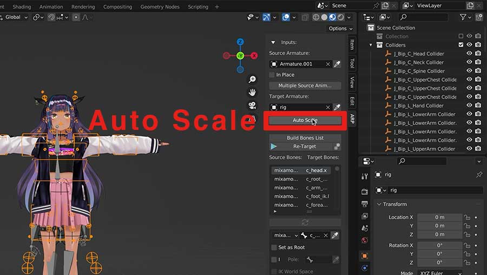Switch to Geometry Nodes workspace tab
Viewport: 487px width, 275px height.
coord(160,6)
